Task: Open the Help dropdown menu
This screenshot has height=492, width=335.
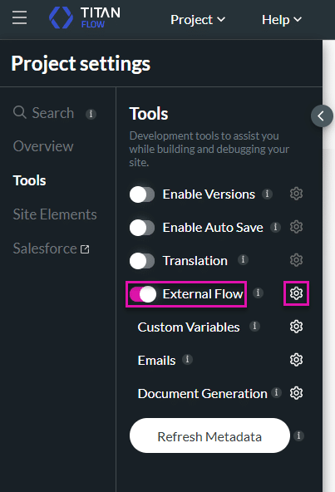Action: tap(282, 20)
